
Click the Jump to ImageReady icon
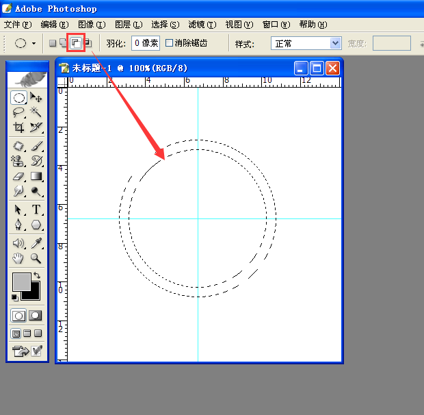click(21, 351)
